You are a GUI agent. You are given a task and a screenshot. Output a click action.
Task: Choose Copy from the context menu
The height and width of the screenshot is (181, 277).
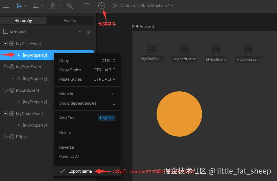pos(87,61)
